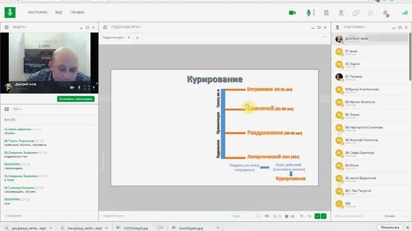This screenshot has width=412, height=231.
Task: Click the Показать все downloads button
Action: click(390, 227)
